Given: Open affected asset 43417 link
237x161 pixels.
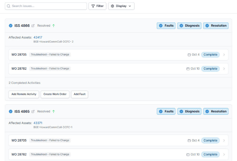Looking at the screenshot, I should pos(38,37).
